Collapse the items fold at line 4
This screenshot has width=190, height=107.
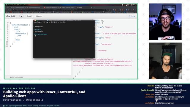click(x=9, y=29)
